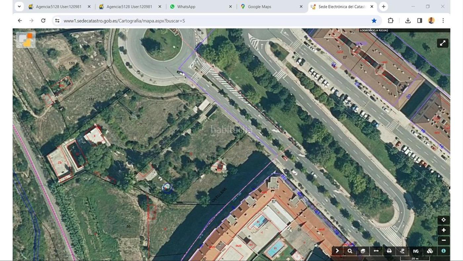Viewport: 463px width, 261px height.
Task: Select the distance measuring arrow tool
Action: tap(376, 251)
